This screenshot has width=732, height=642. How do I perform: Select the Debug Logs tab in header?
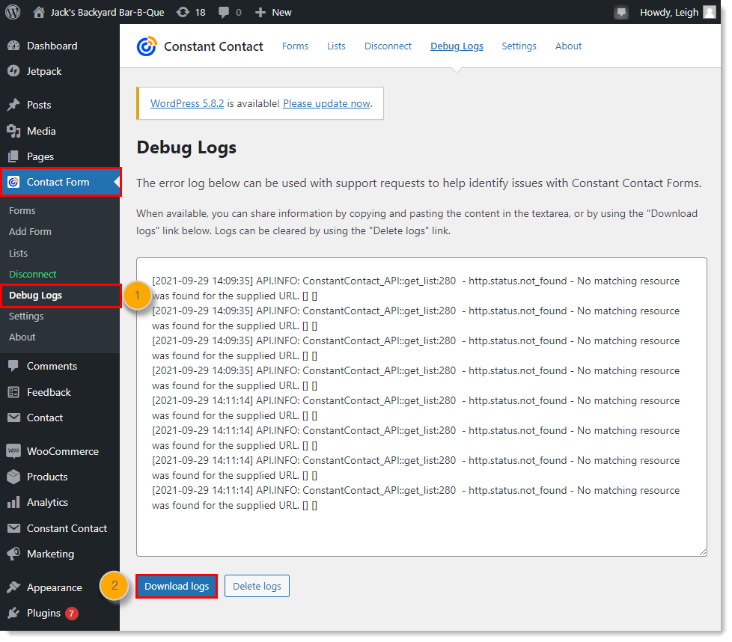tap(457, 46)
